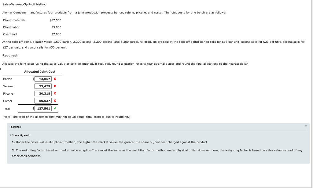Select the Barlon answer input field

tap(43, 79)
